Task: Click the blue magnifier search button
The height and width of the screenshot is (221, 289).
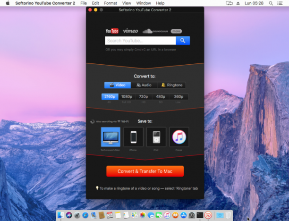Action: [183, 41]
